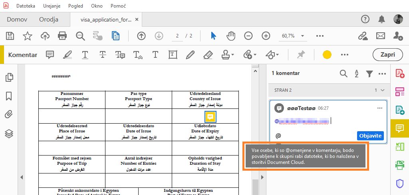Open the Pogled menu
The width and height of the screenshot is (409, 195).
75,6
